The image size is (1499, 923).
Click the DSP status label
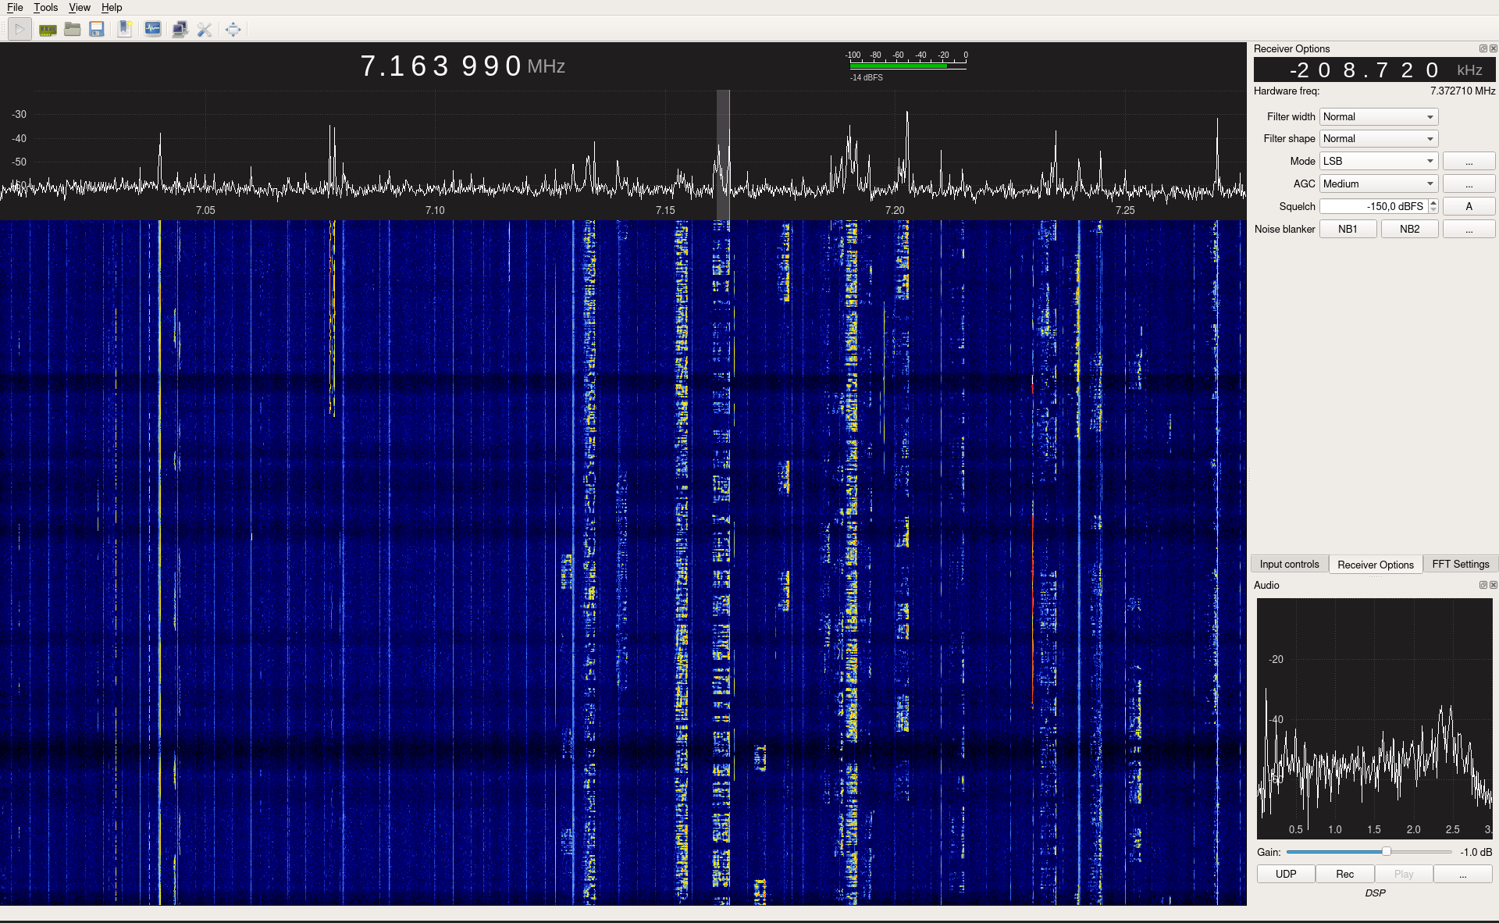1375,893
